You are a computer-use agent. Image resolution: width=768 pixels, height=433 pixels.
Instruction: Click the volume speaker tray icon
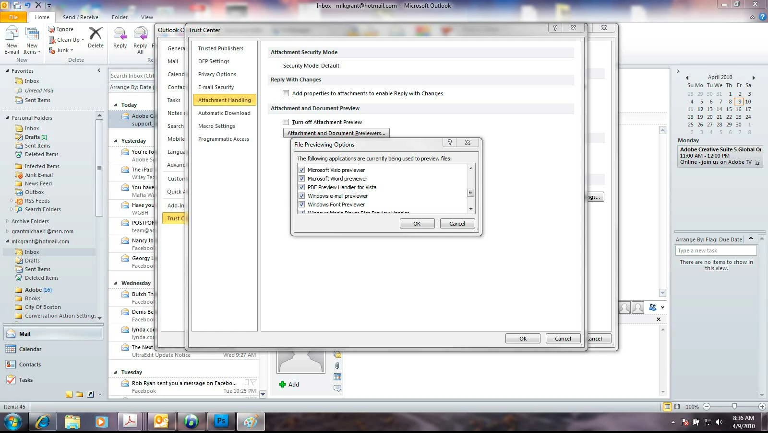click(x=719, y=422)
